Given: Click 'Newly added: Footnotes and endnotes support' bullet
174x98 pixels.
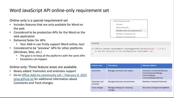Looking at the screenshot, I should tap(45, 71).
